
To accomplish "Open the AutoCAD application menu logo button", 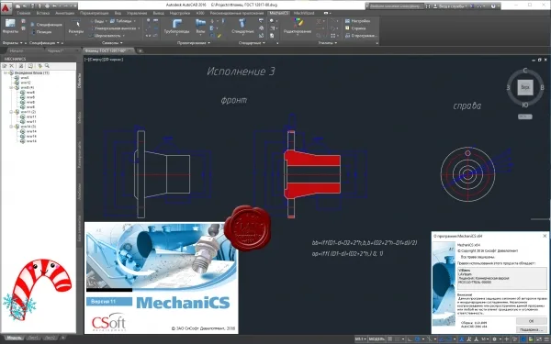I will (6, 7).
